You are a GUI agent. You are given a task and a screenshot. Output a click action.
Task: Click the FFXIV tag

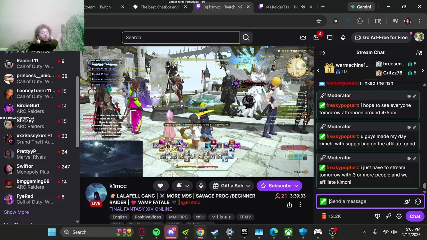[x=245, y=217]
